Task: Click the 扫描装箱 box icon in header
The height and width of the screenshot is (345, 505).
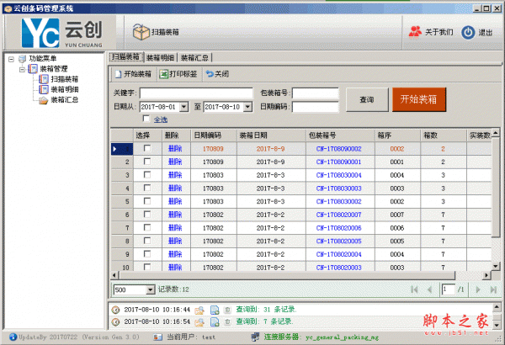Action: pos(139,32)
